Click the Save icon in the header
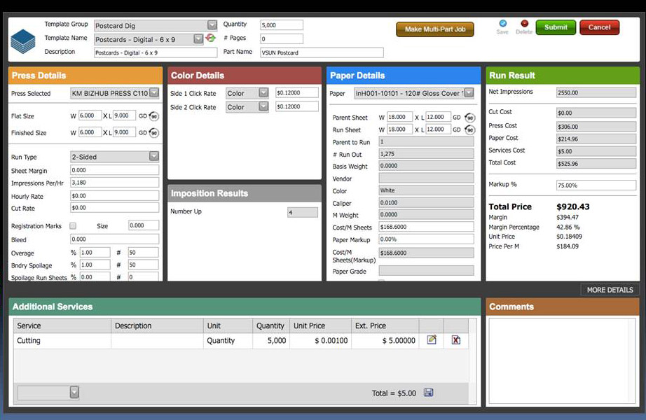 502,24
